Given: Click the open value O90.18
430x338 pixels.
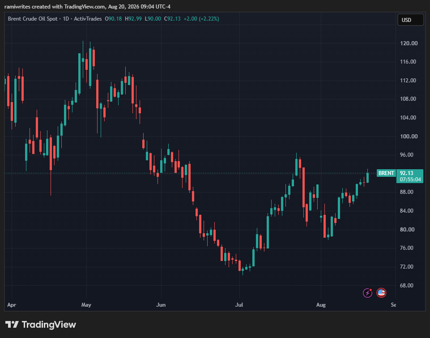Looking at the screenshot, I should (x=113, y=19).
